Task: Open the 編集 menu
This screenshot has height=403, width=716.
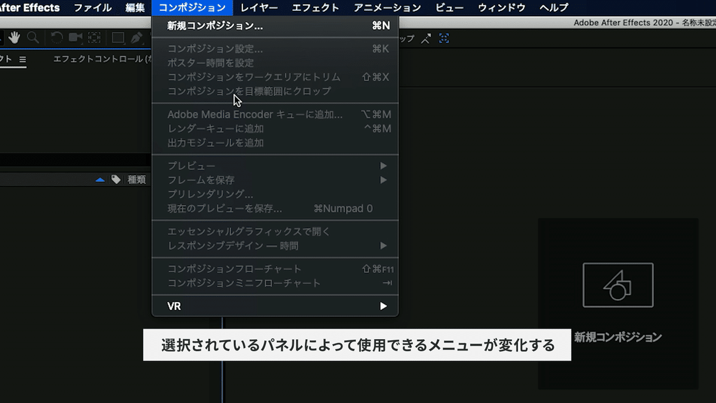Action: click(x=135, y=8)
